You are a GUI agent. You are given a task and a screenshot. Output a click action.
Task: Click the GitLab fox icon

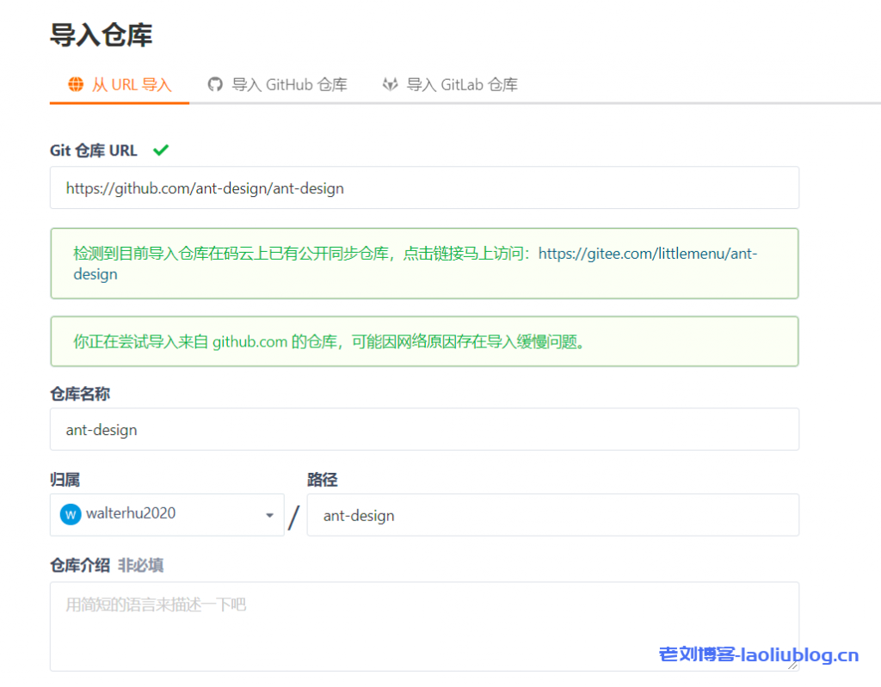pos(390,84)
